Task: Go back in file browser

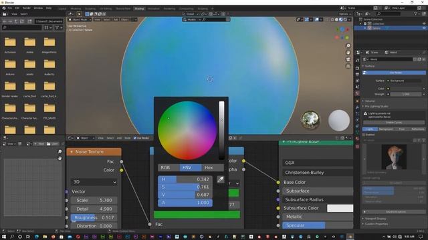Action: (5, 21)
